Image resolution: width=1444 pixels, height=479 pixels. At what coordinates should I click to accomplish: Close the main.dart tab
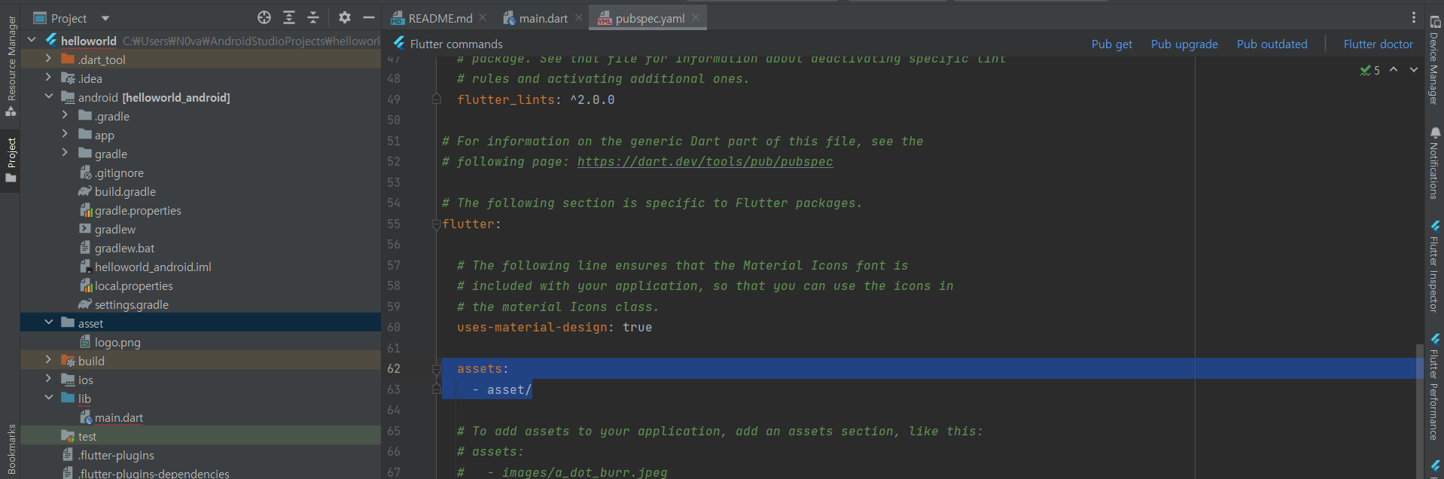tap(578, 17)
